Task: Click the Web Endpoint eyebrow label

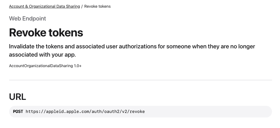Action: coord(27,18)
